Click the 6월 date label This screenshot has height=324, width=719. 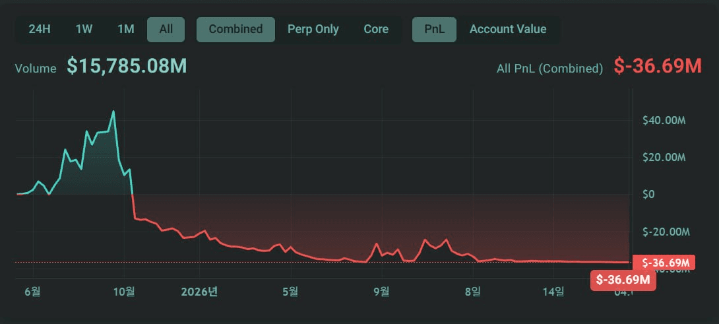click(33, 292)
